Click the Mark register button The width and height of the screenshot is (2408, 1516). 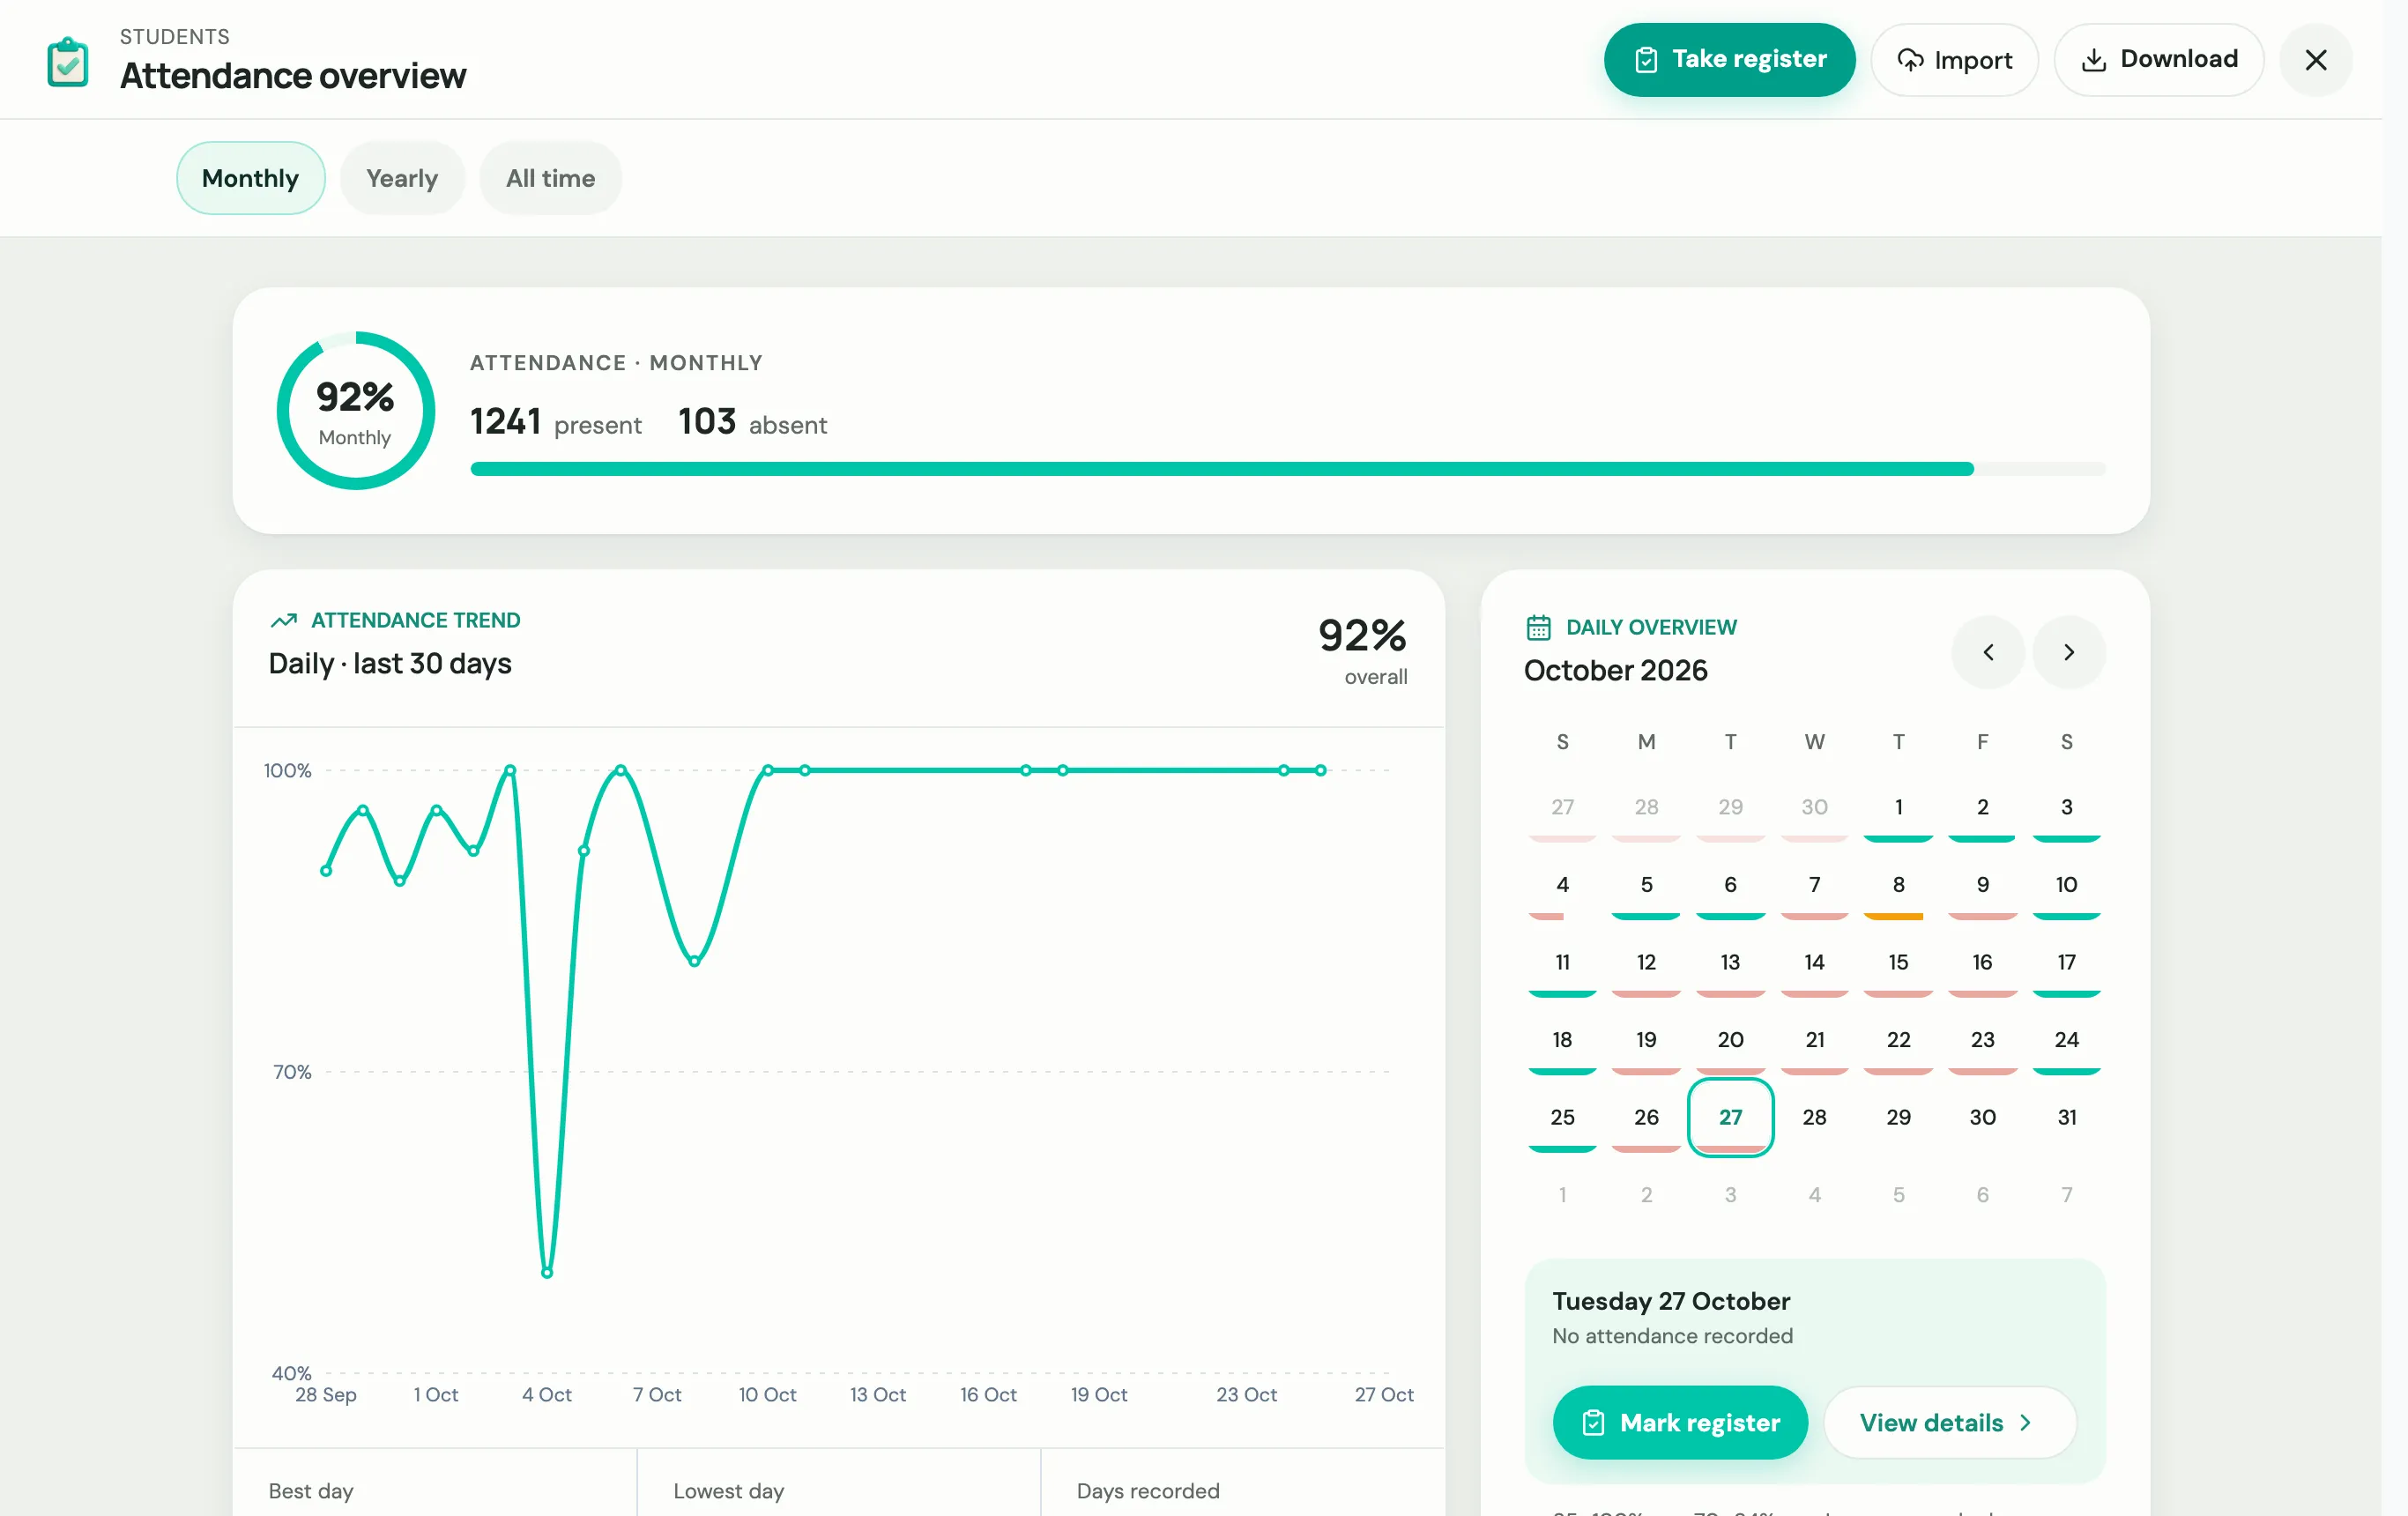[1680, 1422]
